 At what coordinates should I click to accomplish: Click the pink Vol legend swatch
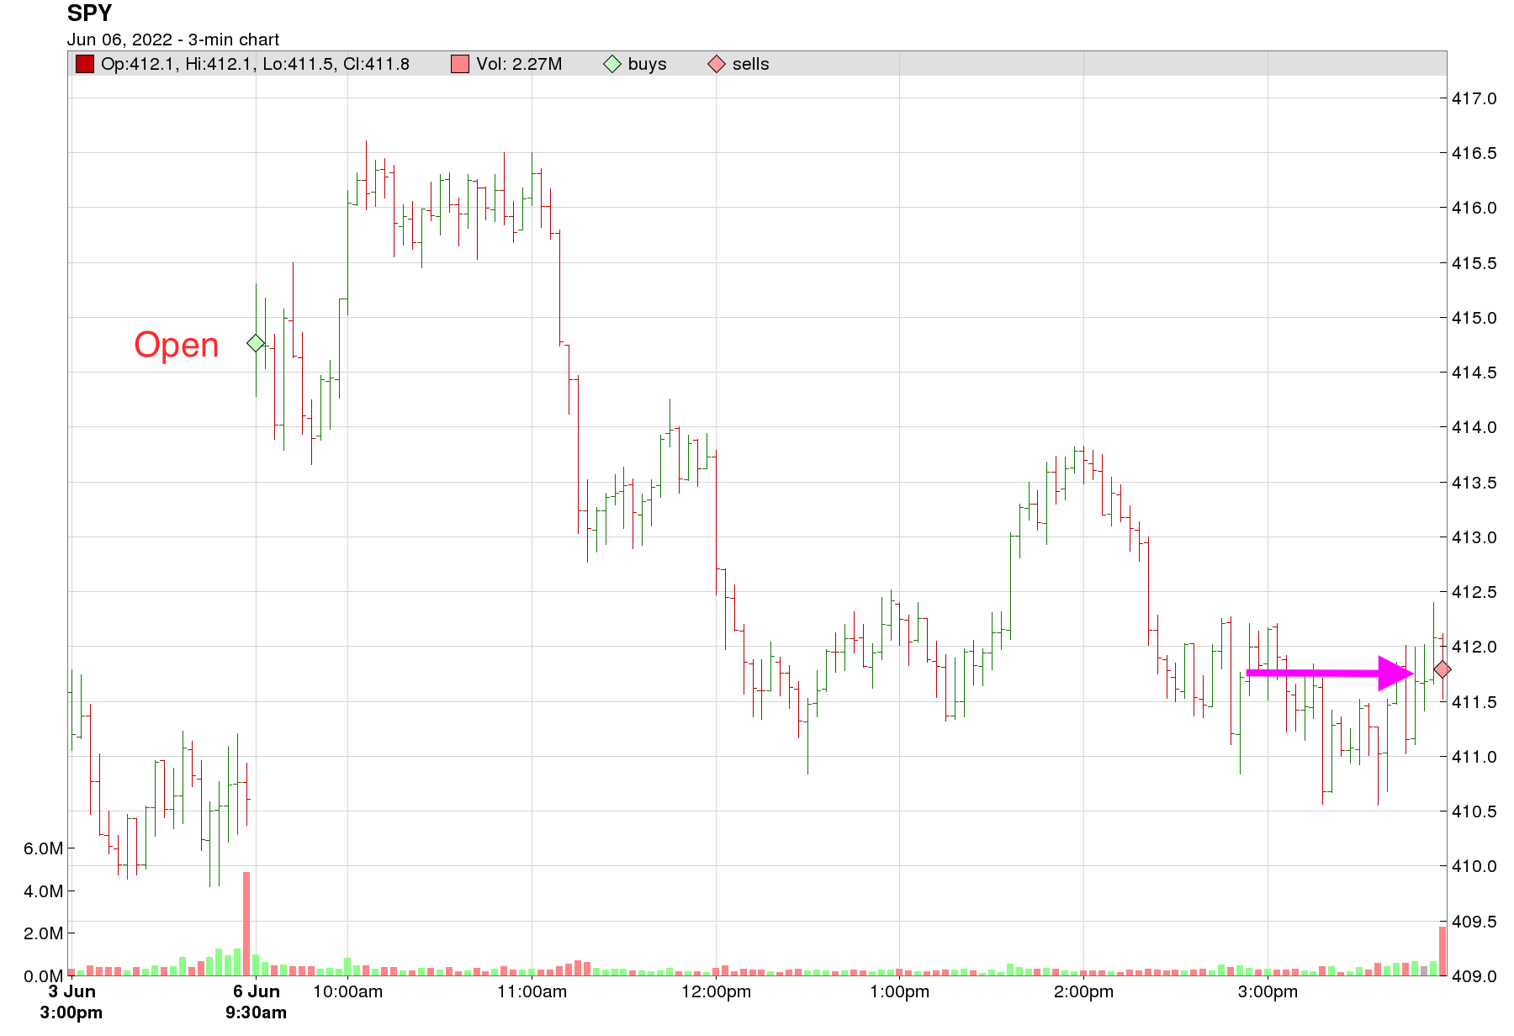[x=460, y=64]
